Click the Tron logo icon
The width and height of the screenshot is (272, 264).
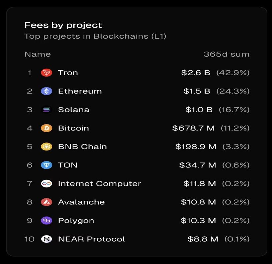point(46,73)
